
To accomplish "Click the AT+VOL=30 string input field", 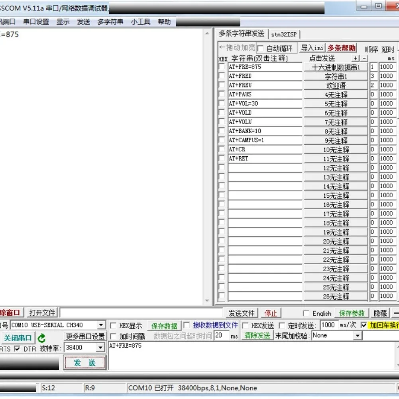I will 265,104.
